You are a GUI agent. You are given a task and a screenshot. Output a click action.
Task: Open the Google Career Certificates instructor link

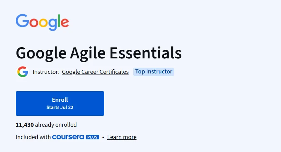95,72
